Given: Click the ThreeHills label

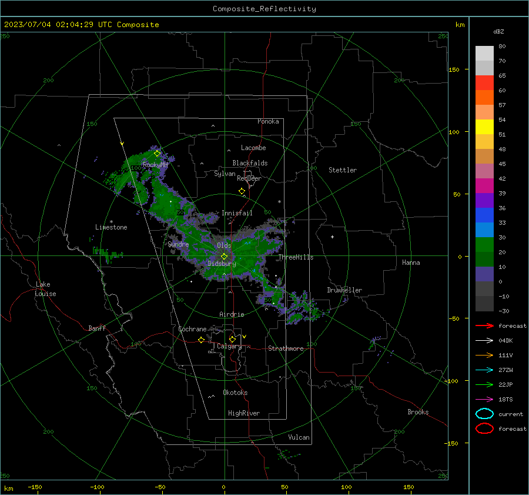Looking at the screenshot, I should click(296, 257).
